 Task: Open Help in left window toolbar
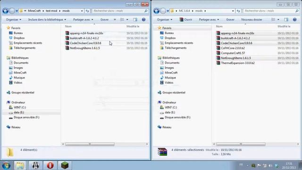[x=143, y=20]
